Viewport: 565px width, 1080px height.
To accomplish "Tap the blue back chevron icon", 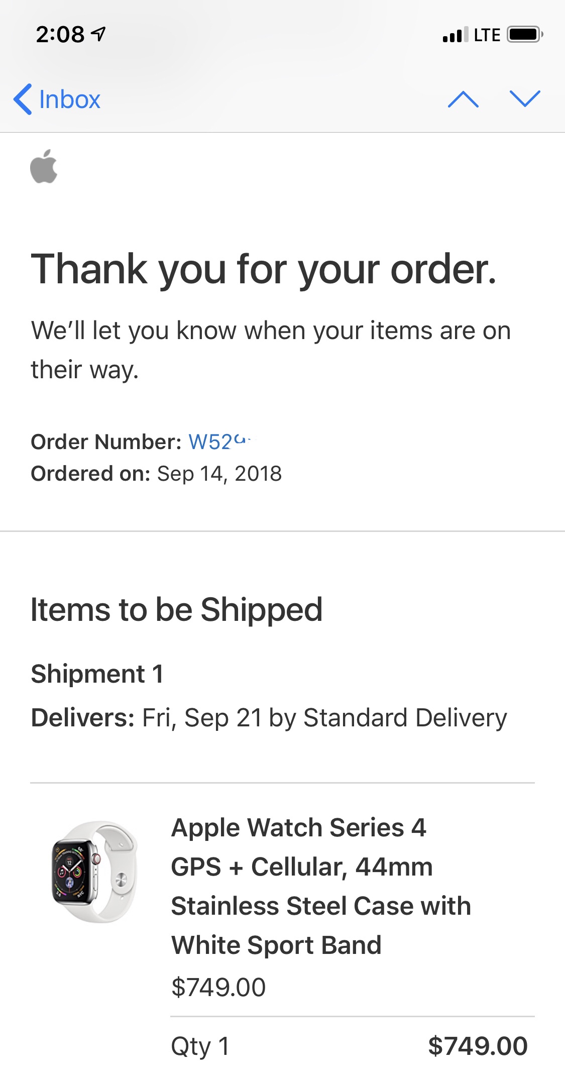I will 23,99.
